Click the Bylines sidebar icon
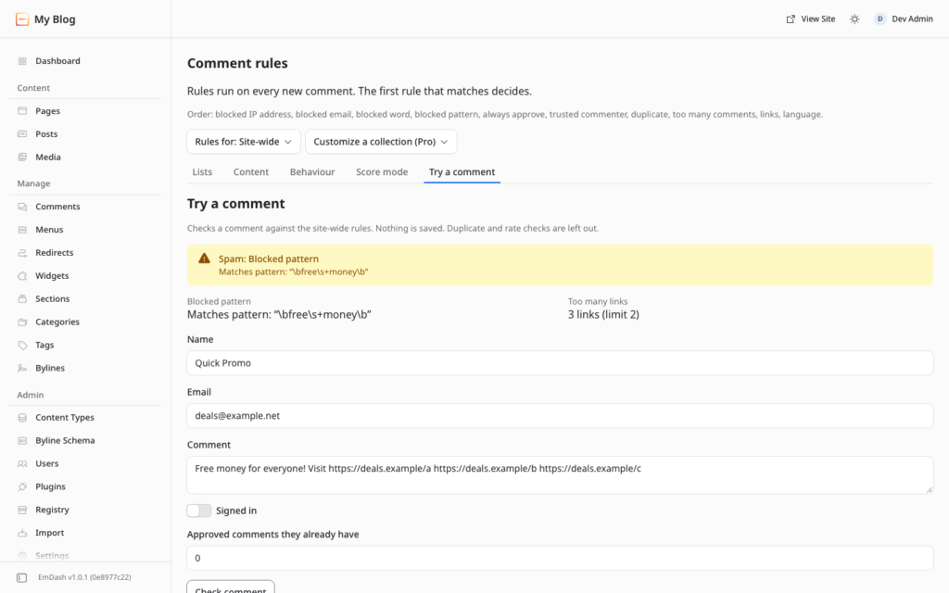The image size is (949, 593). pos(22,368)
